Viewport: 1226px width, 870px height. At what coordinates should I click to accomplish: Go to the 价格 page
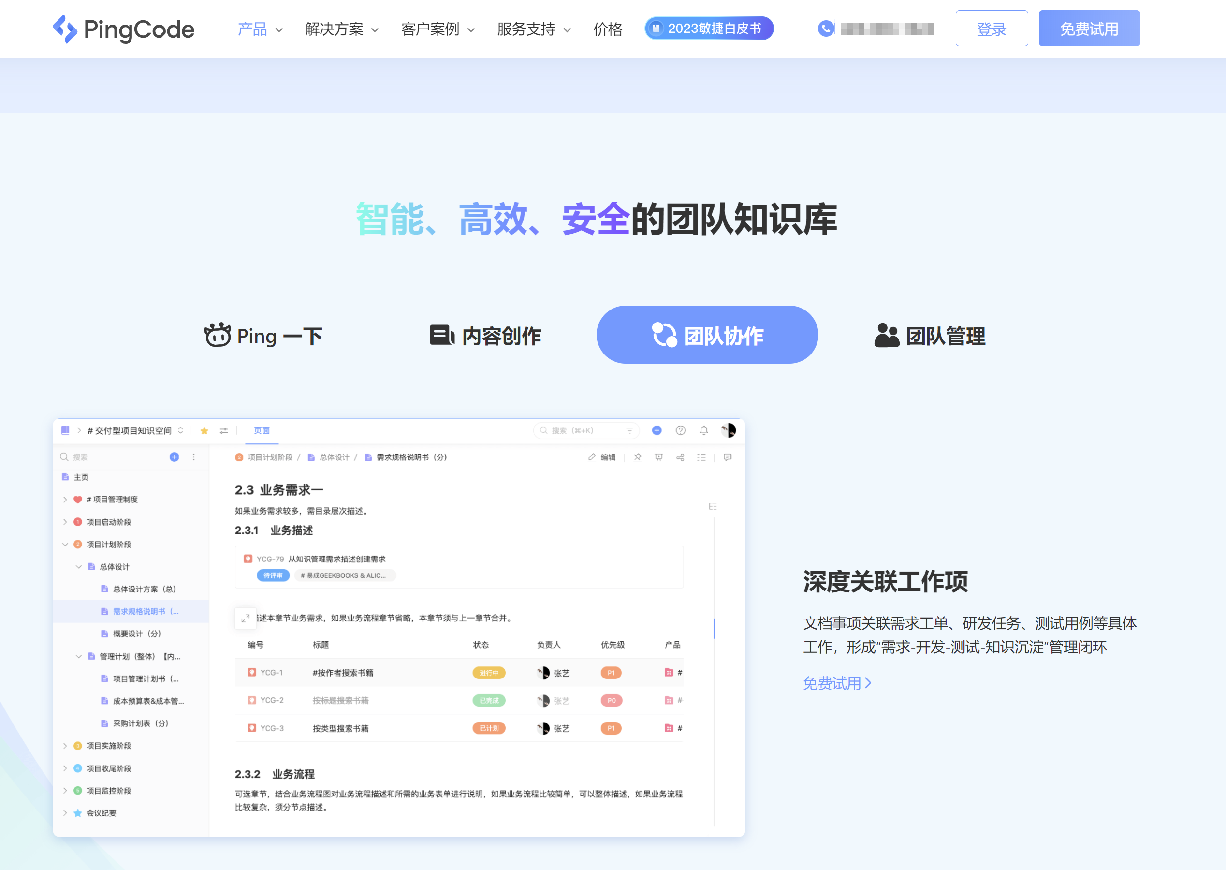tap(608, 29)
